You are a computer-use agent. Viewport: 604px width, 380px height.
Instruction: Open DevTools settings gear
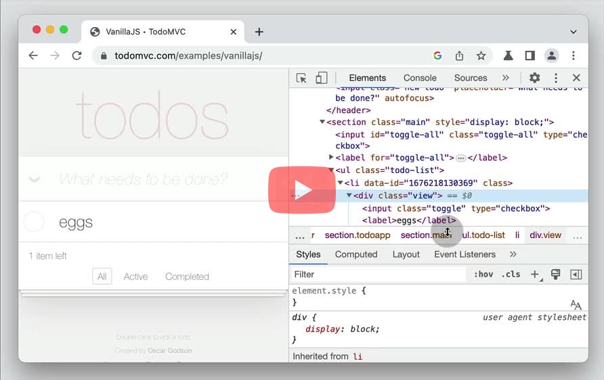pyautogui.click(x=534, y=78)
